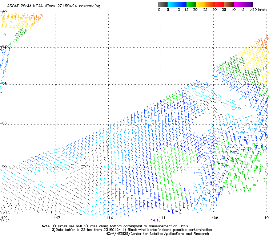The image size is (269, 236).
Task: Click the 'Times are GMT' note line
Action: pyautogui.click(x=115, y=226)
